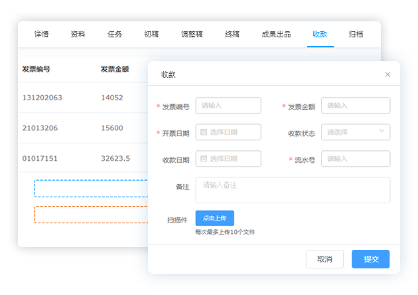Click the calendar icon in 收款日期 field
The width and height of the screenshot is (418, 295).
[x=204, y=159]
